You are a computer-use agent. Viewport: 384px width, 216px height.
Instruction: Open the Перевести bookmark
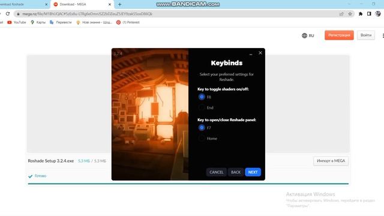click(61, 22)
